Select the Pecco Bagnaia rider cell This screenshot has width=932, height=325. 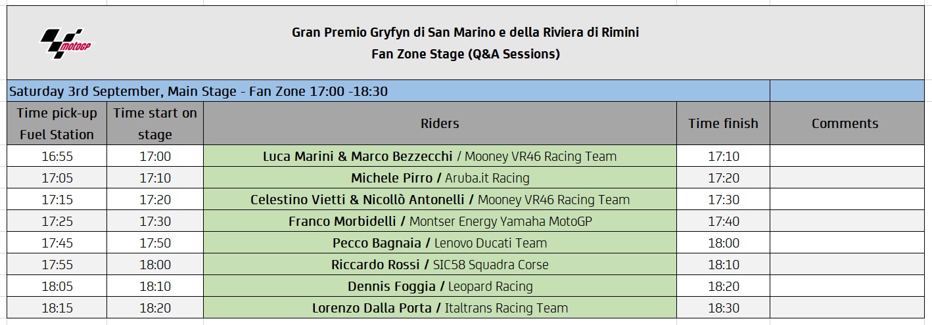(x=440, y=243)
